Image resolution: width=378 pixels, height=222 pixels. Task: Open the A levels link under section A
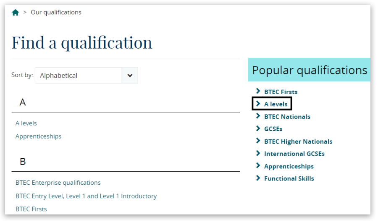coord(26,123)
